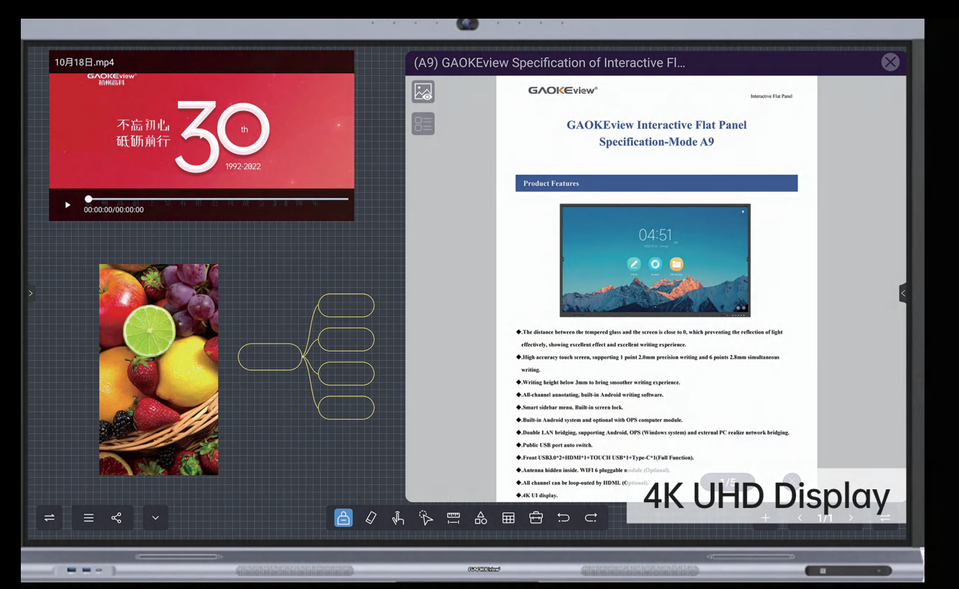The image size is (959, 589).
Task: Click the 1/1 page indicator
Action: tap(825, 518)
